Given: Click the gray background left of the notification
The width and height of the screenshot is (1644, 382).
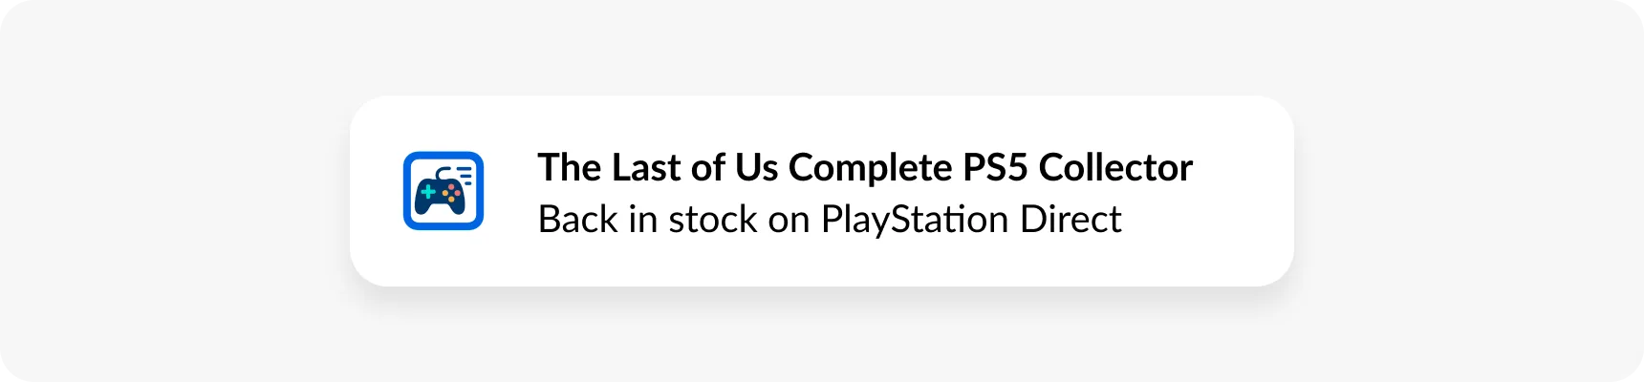Looking at the screenshot, I should coord(172,191).
